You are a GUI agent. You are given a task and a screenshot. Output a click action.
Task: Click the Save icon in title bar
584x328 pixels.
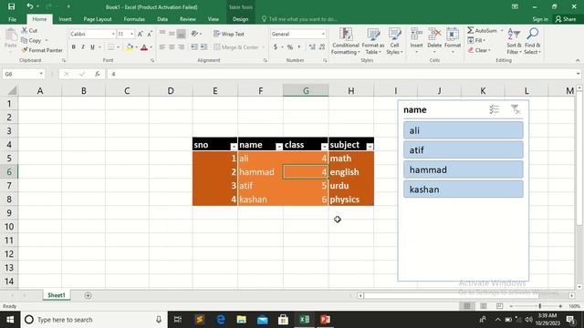pyautogui.click(x=12, y=6)
